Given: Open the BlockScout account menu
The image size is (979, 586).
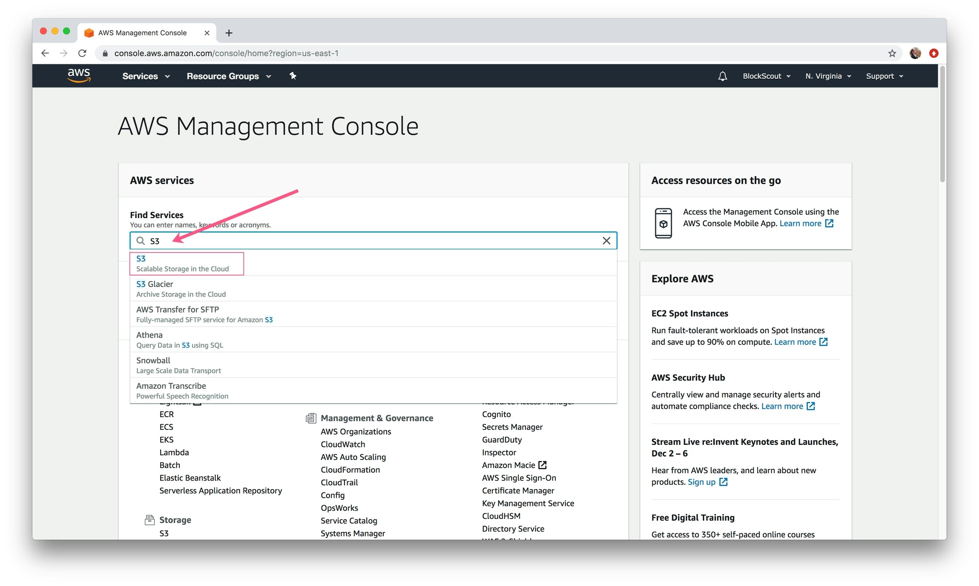Looking at the screenshot, I should click(x=766, y=76).
